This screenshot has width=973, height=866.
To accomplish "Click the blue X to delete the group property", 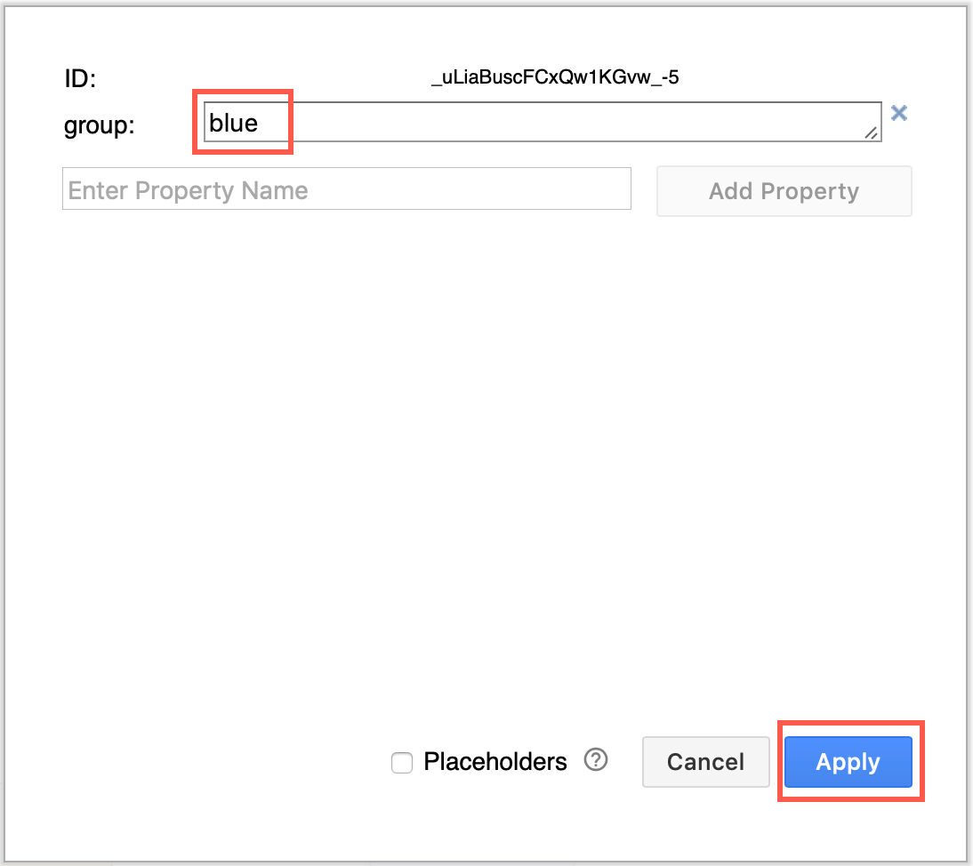I will (x=898, y=113).
